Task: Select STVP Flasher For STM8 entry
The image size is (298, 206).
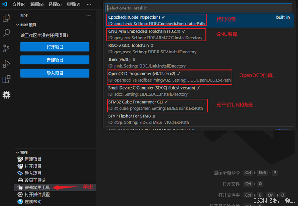Action: (x=199, y=119)
